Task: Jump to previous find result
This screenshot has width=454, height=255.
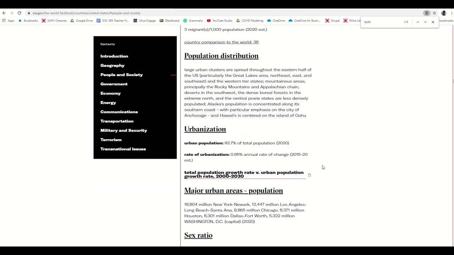Action: pyautogui.click(x=417, y=22)
